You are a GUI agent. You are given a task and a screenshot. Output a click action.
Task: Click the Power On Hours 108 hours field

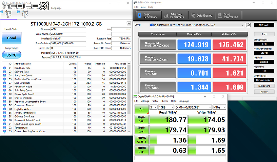(x=121, y=48)
